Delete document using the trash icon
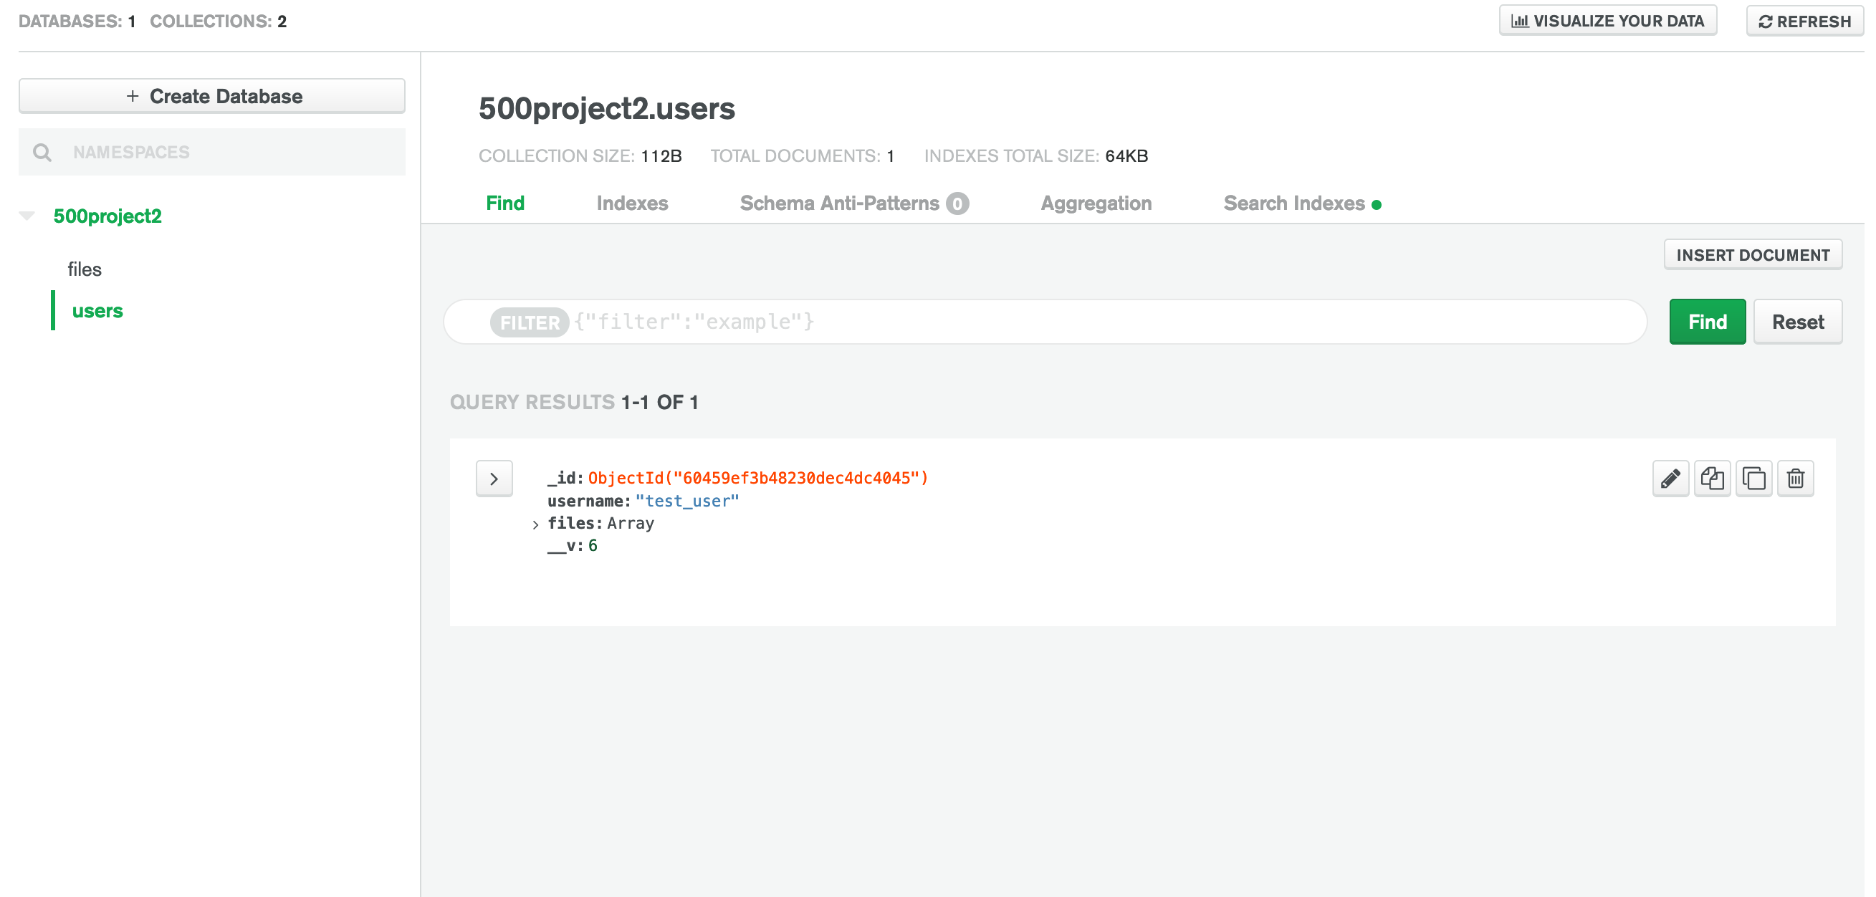 click(1795, 479)
